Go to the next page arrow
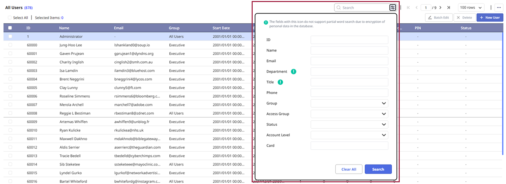The image size is (506, 184). (x=440, y=7)
